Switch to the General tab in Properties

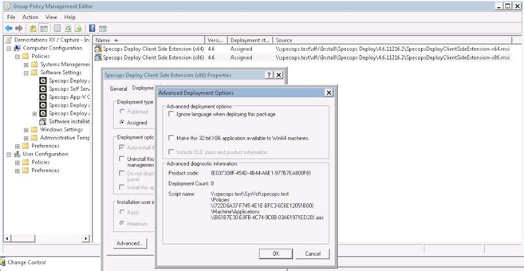tap(119, 89)
